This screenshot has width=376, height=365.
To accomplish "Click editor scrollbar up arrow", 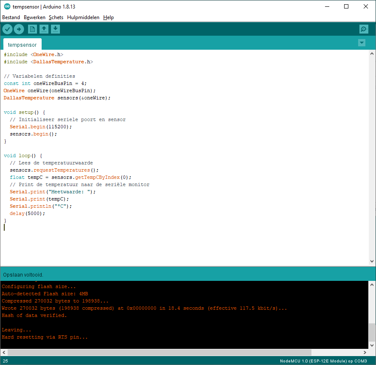I will tap(372, 54).
